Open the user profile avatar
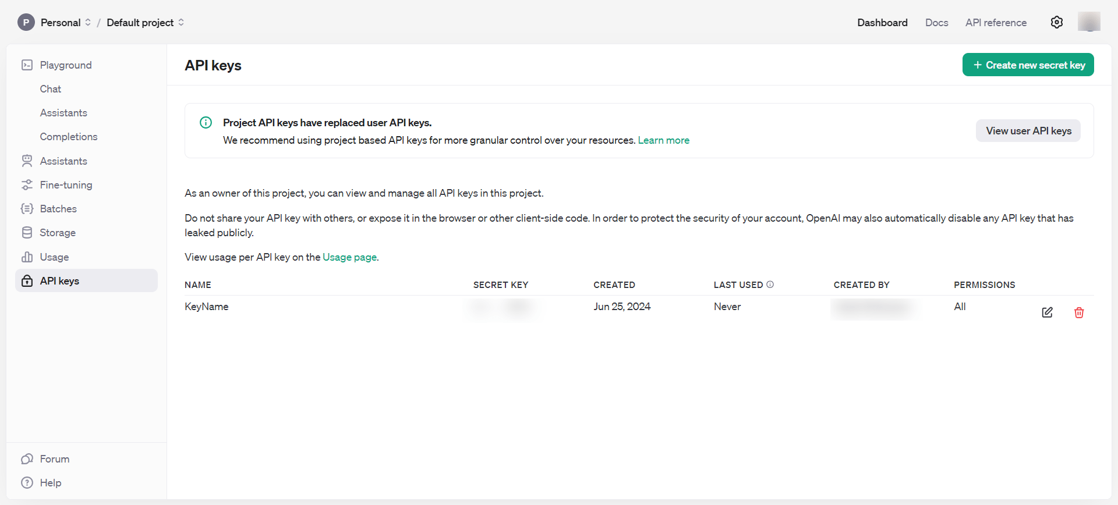Image resolution: width=1118 pixels, height=505 pixels. (x=1088, y=22)
